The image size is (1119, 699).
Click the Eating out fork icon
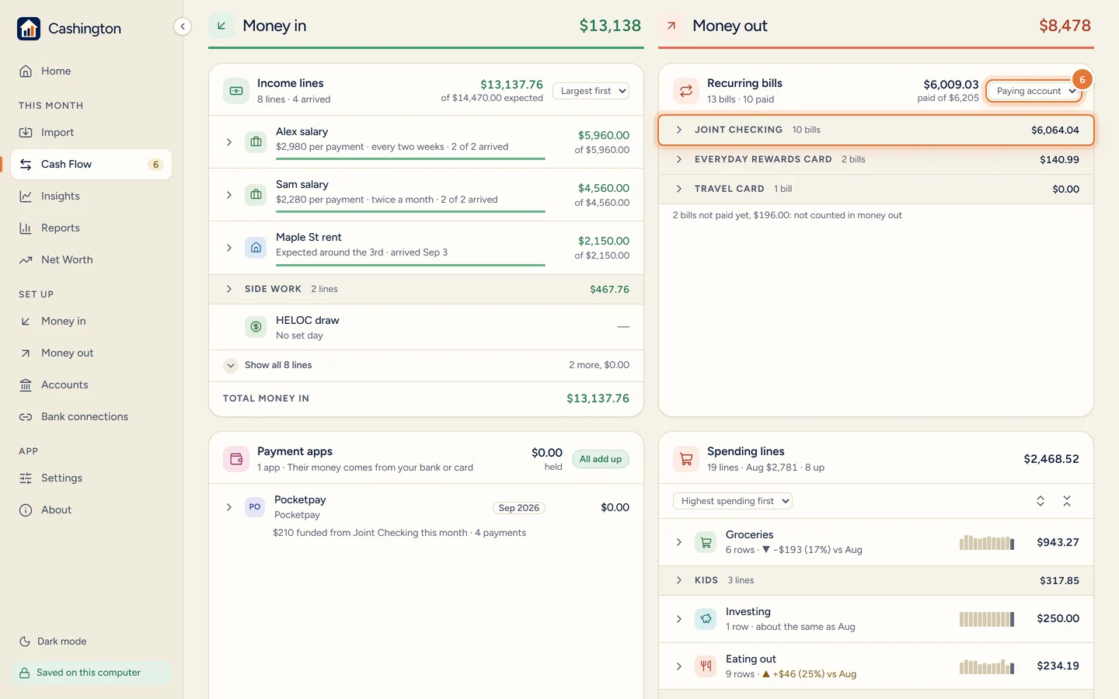click(x=706, y=666)
